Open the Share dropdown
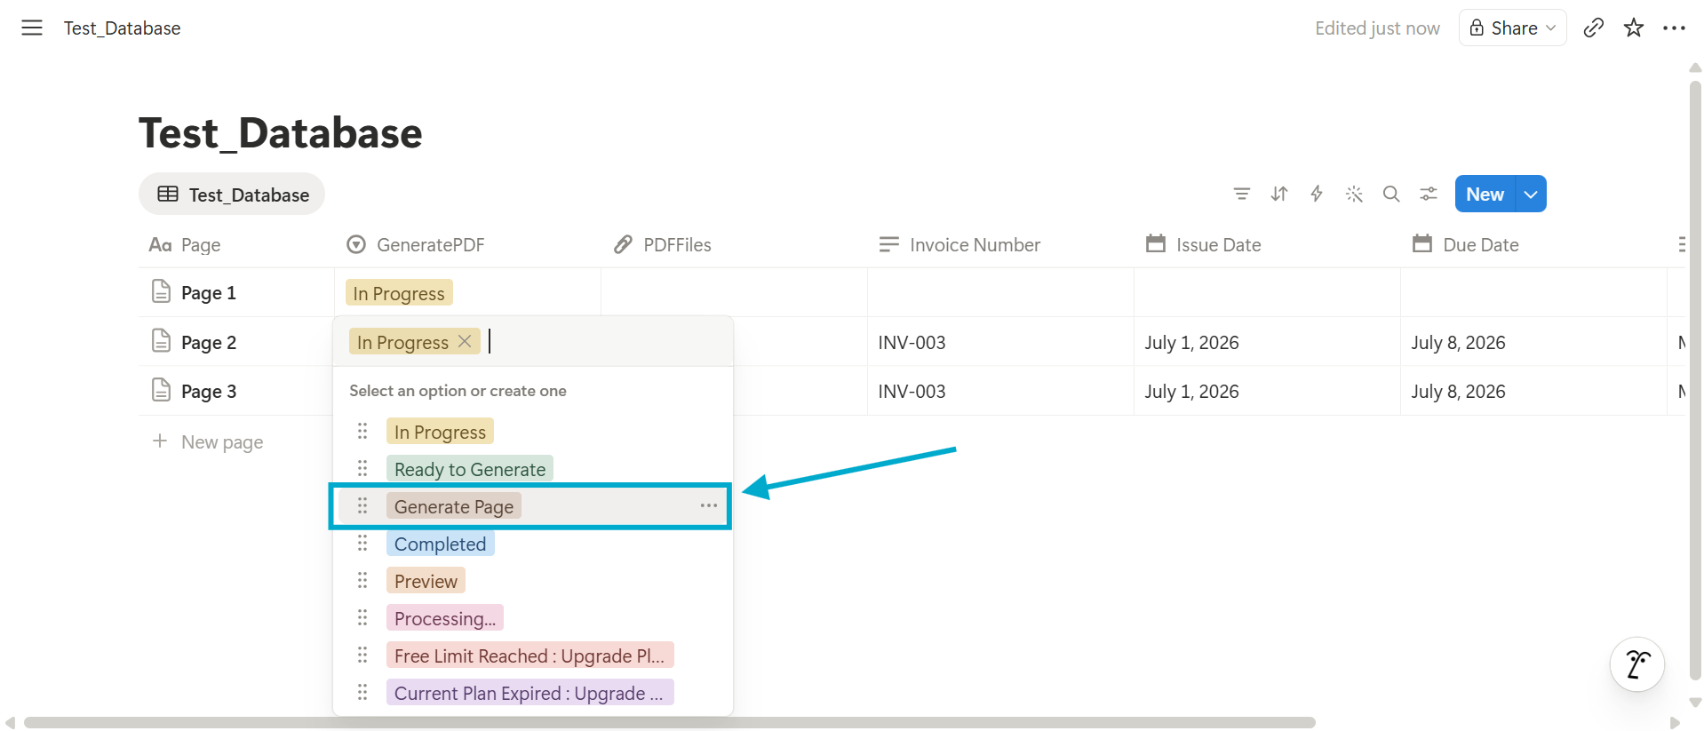Image resolution: width=1704 pixels, height=731 pixels. point(1512,28)
